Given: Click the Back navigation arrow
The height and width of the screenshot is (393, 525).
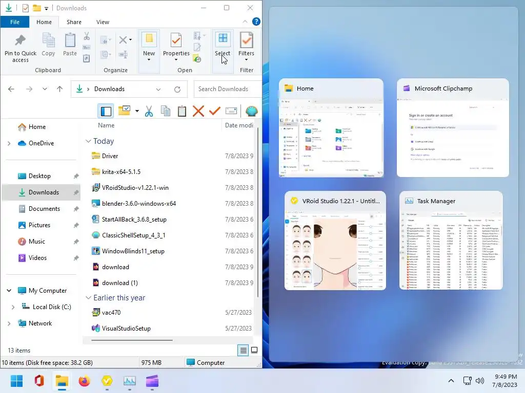Looking at the screenshot, I should coord(11,89).
